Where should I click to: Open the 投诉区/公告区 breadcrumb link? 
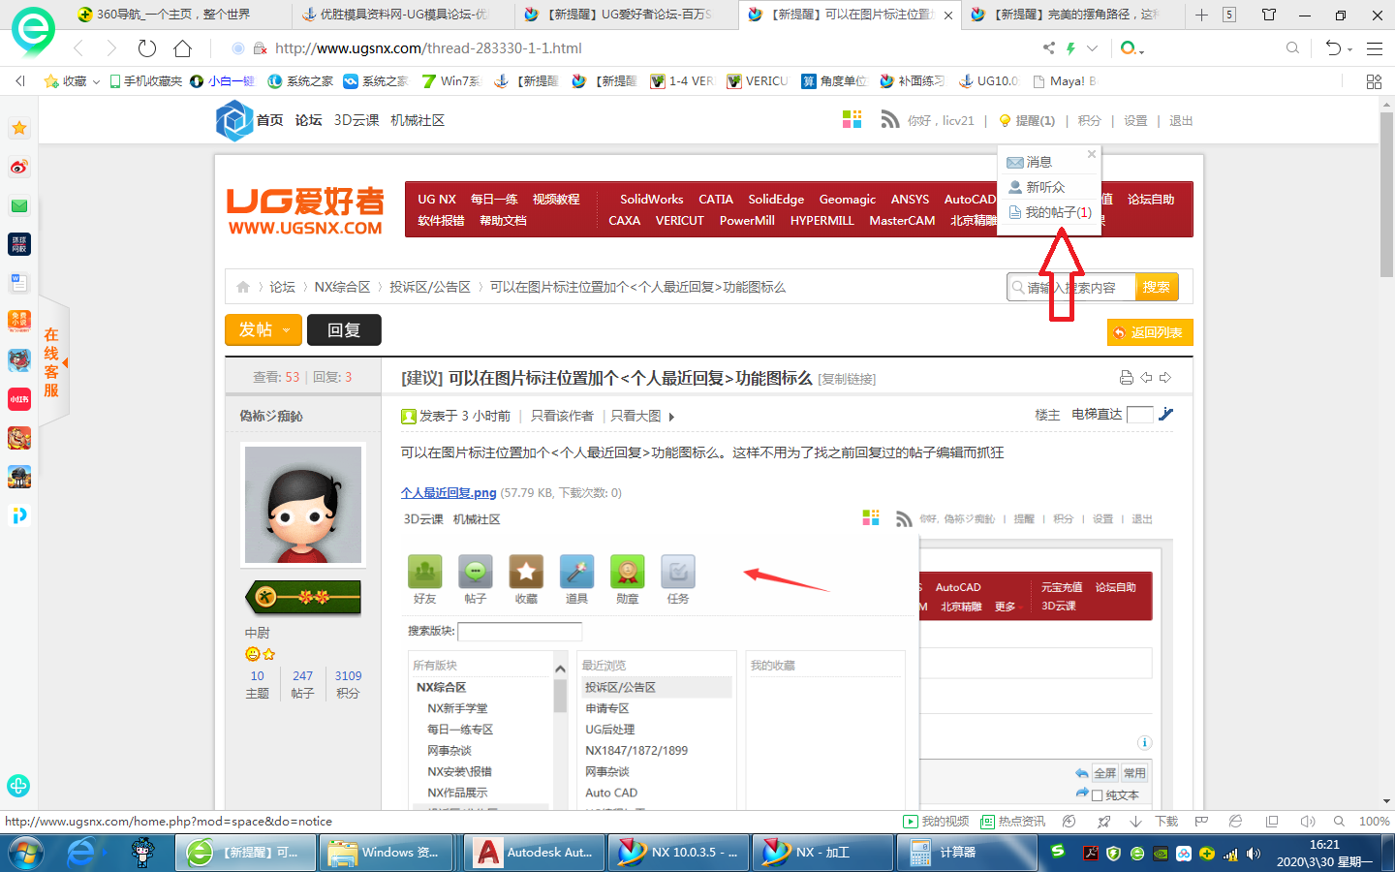(x=430, y=287)
